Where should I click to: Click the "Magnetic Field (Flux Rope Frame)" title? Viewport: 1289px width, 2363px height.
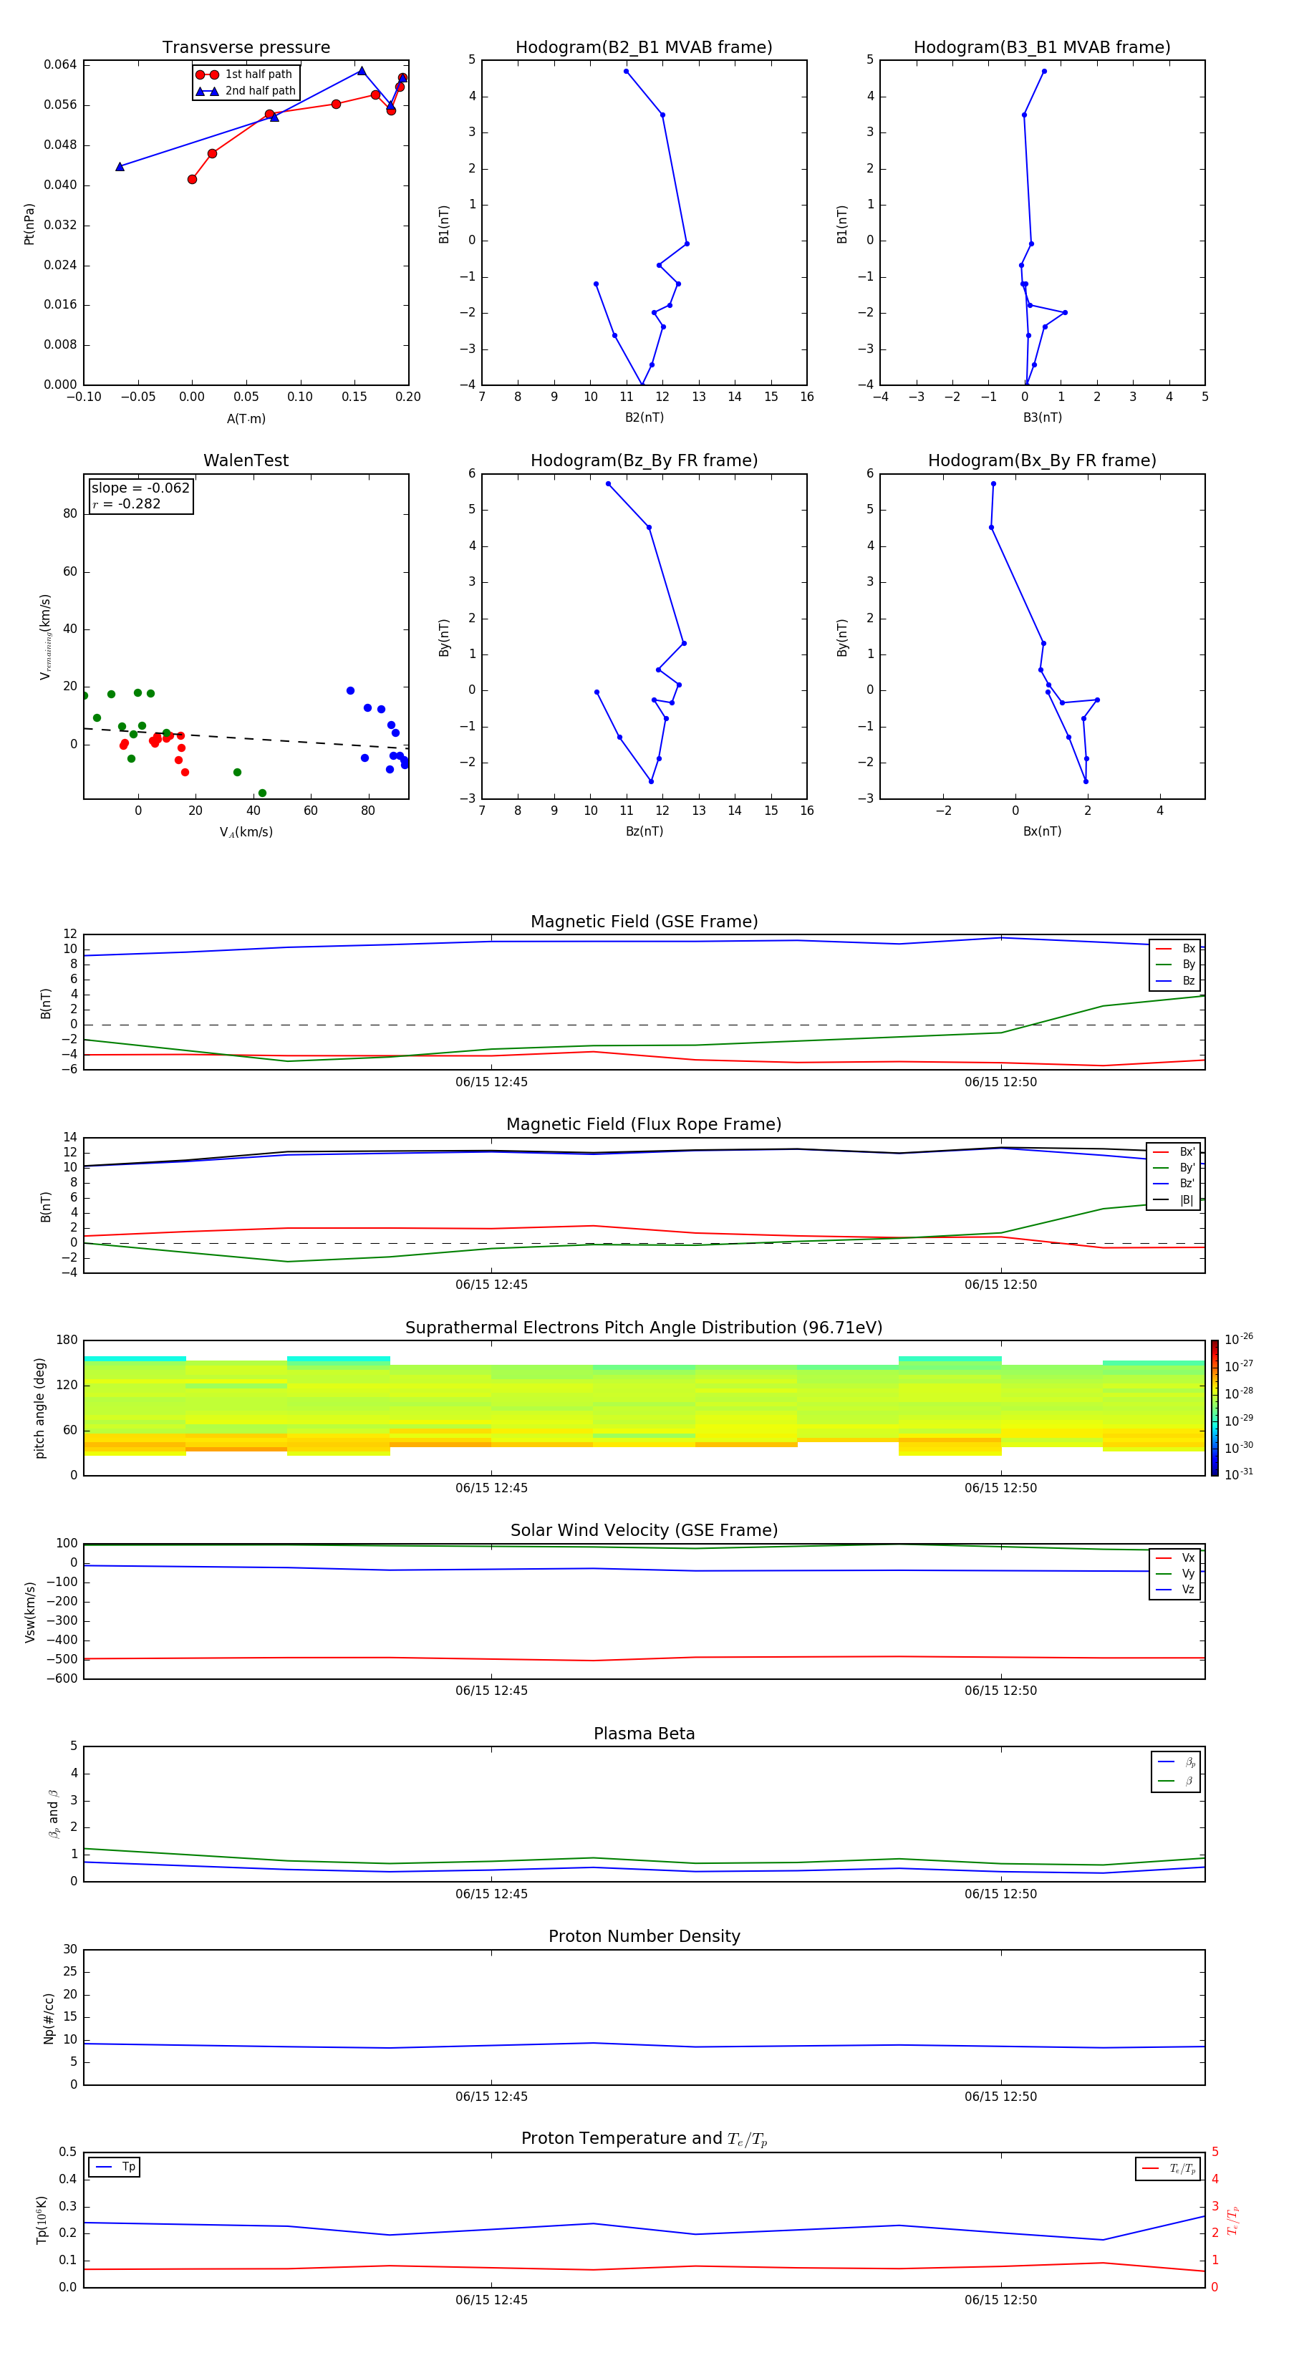644,1125
